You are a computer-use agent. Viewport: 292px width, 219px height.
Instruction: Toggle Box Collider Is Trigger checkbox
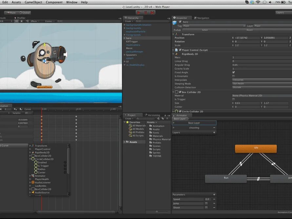point(234,99)
